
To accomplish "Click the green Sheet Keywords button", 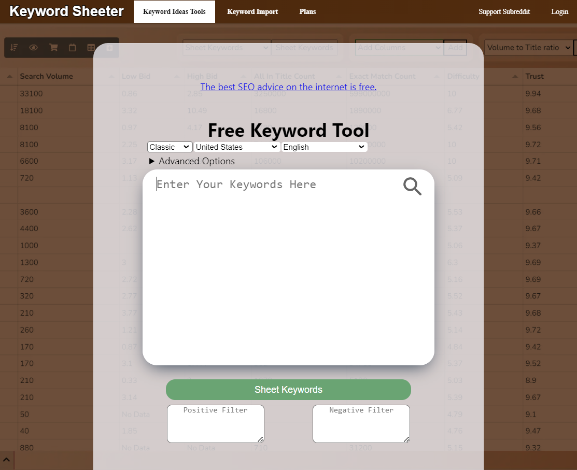I will (288, 390).
